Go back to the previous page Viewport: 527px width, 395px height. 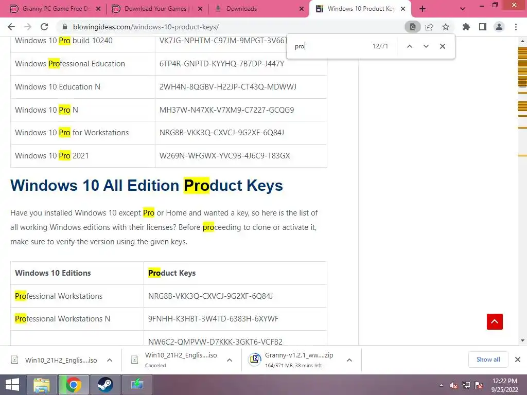coord(11,27)
